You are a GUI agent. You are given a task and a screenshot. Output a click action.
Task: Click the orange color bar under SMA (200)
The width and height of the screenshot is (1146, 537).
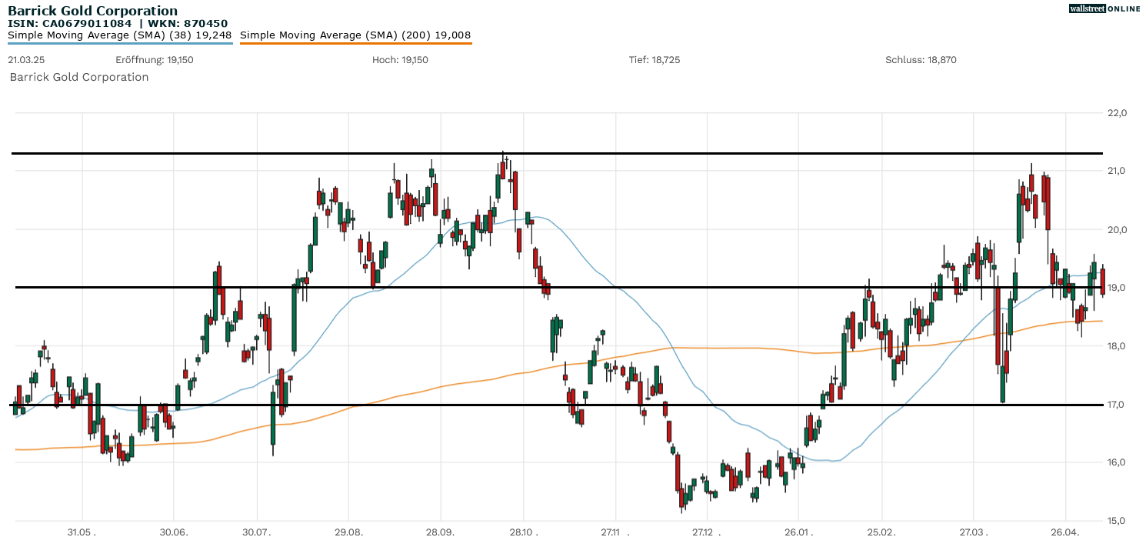pyautogui.click(x=356, y=44)
